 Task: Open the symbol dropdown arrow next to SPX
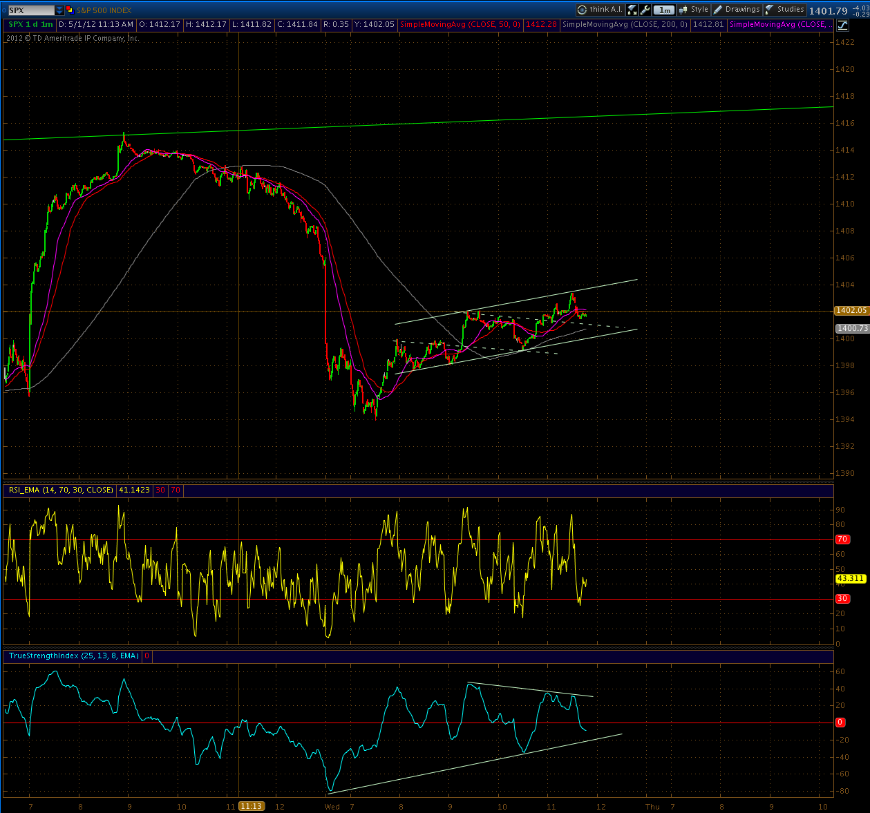pyautogui.click(x=59, y=10)
